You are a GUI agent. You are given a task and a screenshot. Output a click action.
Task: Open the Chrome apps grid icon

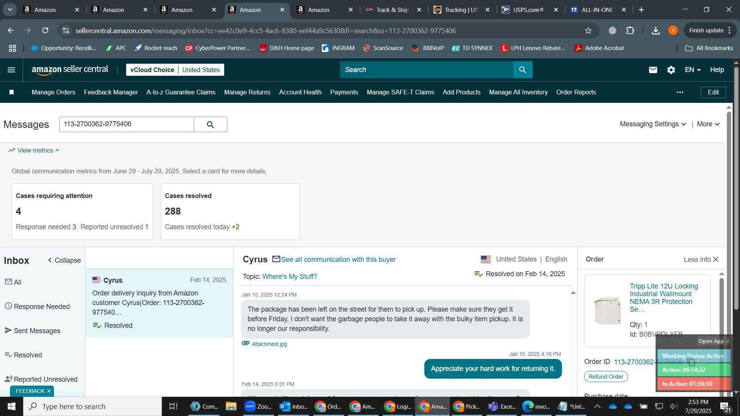pos(12,48)
